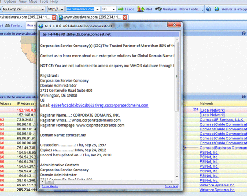Switch to first visualware.com tab
247x196 pixels.
pyautogui.click(x=25, y=17)
